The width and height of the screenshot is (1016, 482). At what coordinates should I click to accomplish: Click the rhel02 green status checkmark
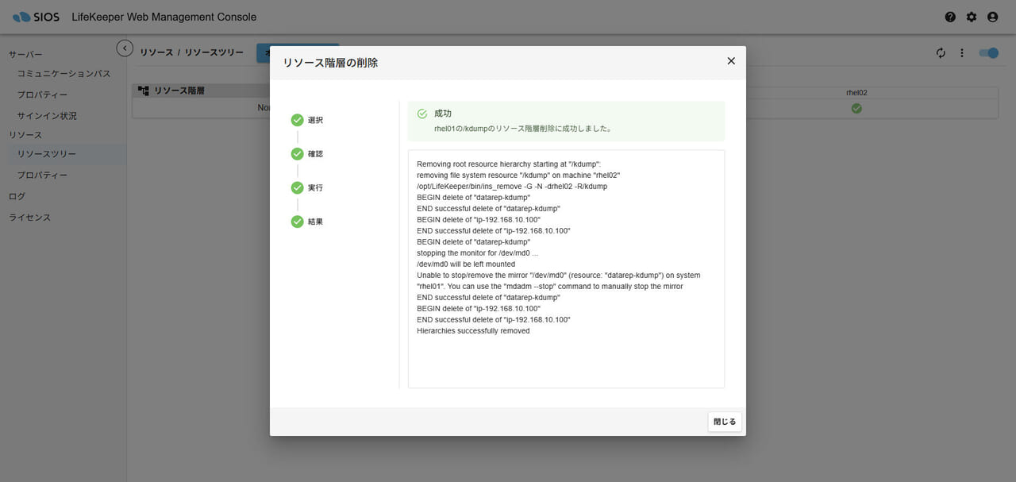click(x=856, y=109)
